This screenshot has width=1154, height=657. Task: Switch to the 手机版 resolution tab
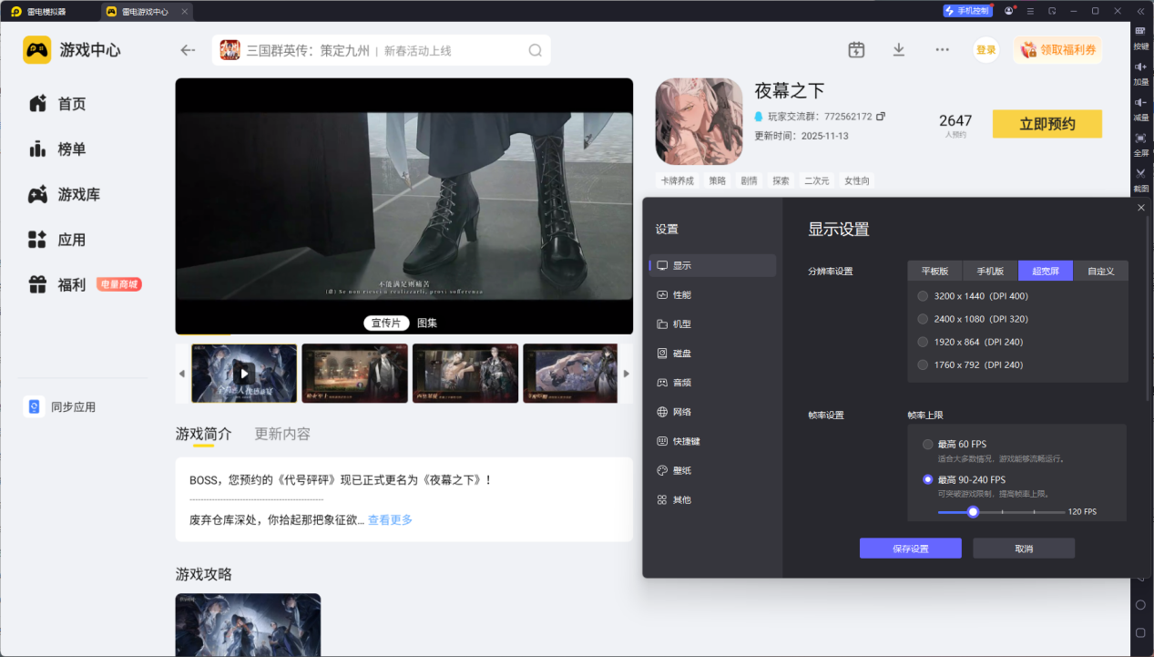(990, 271)
